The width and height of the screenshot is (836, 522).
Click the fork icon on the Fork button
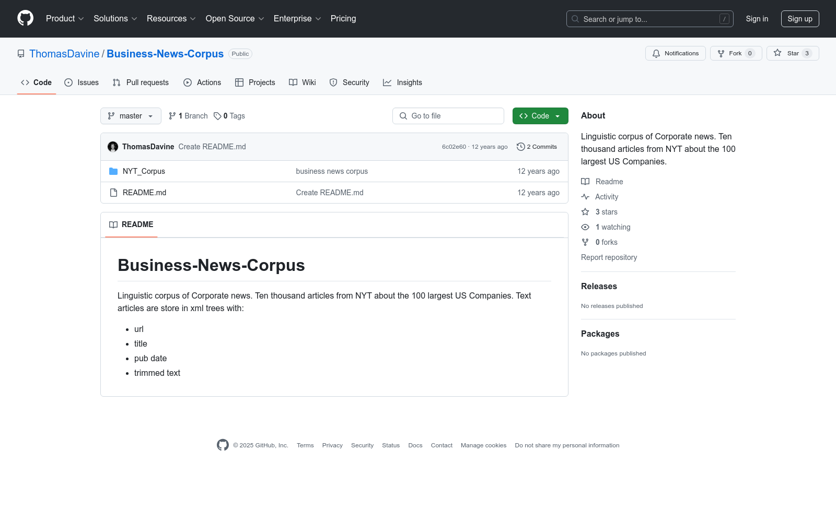coord(721,53)
